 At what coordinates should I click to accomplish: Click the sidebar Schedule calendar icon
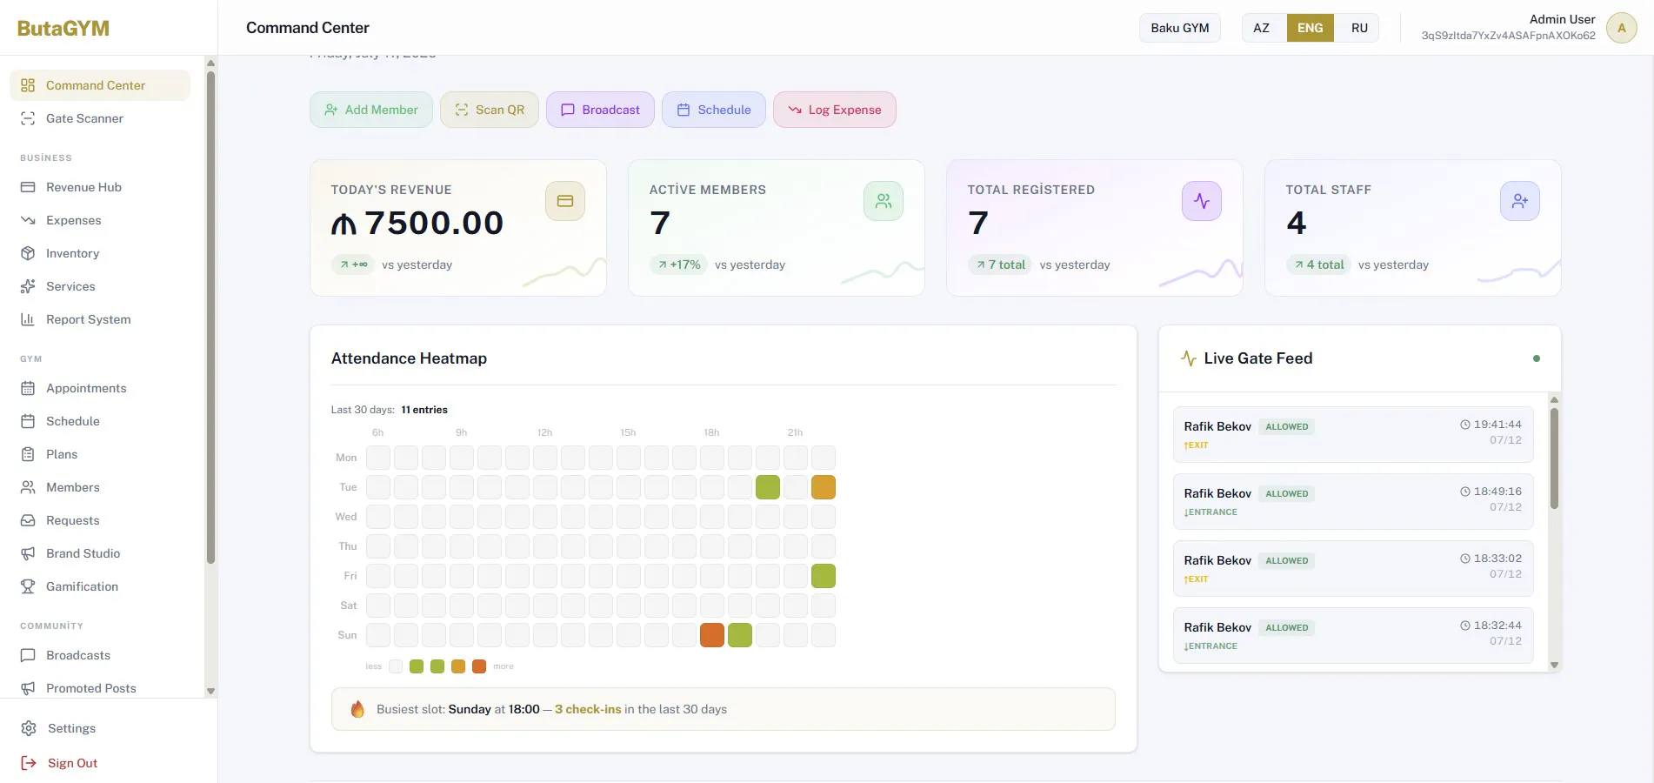(28, 421)
